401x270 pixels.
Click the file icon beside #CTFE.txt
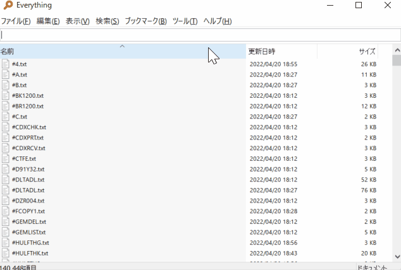click(5, 158)
